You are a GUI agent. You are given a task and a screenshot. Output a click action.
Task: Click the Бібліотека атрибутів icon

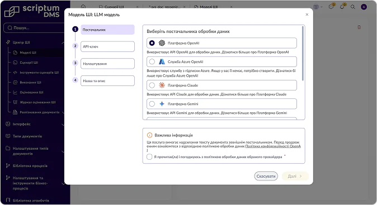[x=8, y=200]
